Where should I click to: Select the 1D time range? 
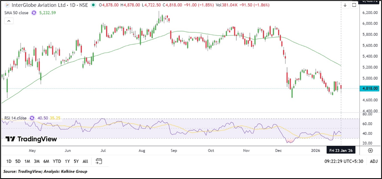(8, 161)
